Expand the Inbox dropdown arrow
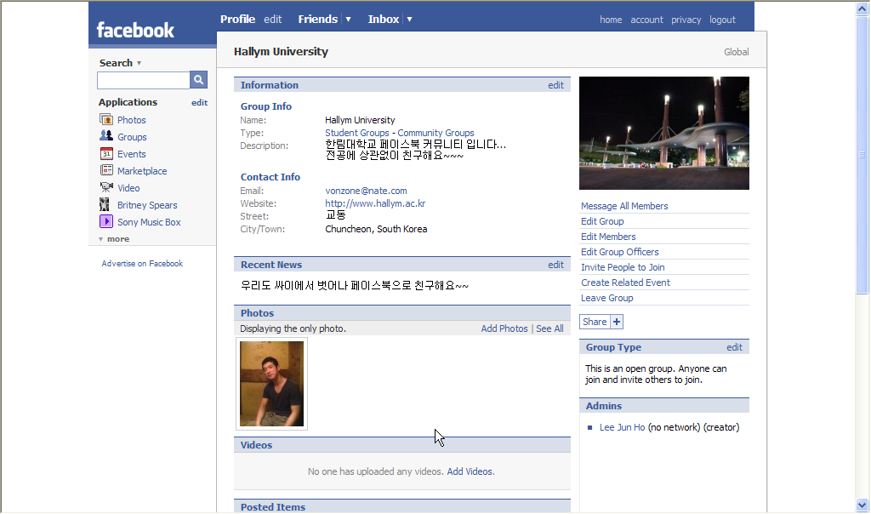This screenshot has width=871, height=514. [409, 19]
